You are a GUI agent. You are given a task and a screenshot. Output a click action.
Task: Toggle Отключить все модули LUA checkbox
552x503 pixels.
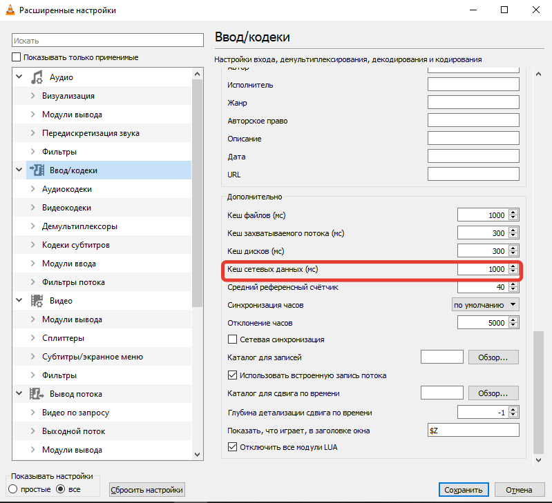[233, 447]
